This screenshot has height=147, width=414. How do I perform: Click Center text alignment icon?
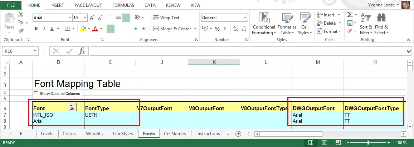[118, 29]
